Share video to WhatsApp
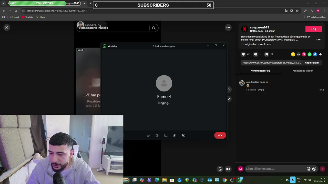 [x=310, y=54]
